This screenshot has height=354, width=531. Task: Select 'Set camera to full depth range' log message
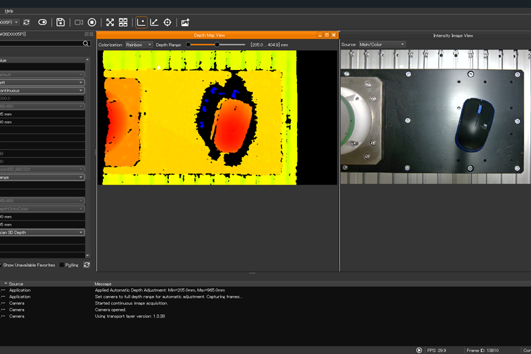point(169,296)
